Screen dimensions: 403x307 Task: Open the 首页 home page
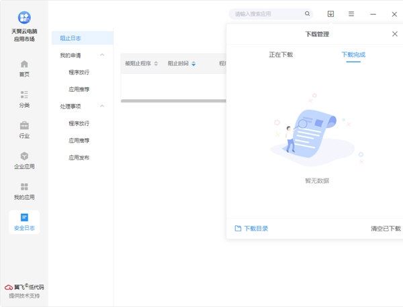pos(24,68)
